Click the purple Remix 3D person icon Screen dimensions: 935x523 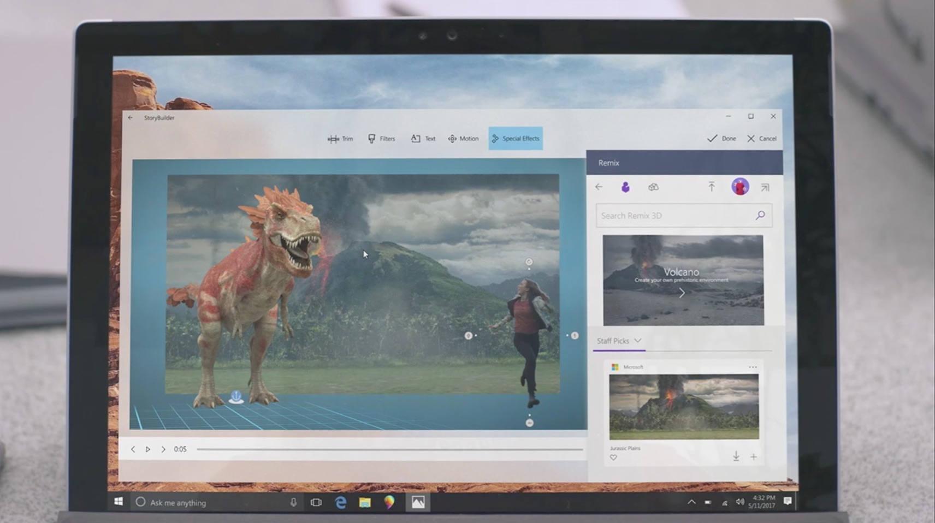tap(625, 187)
